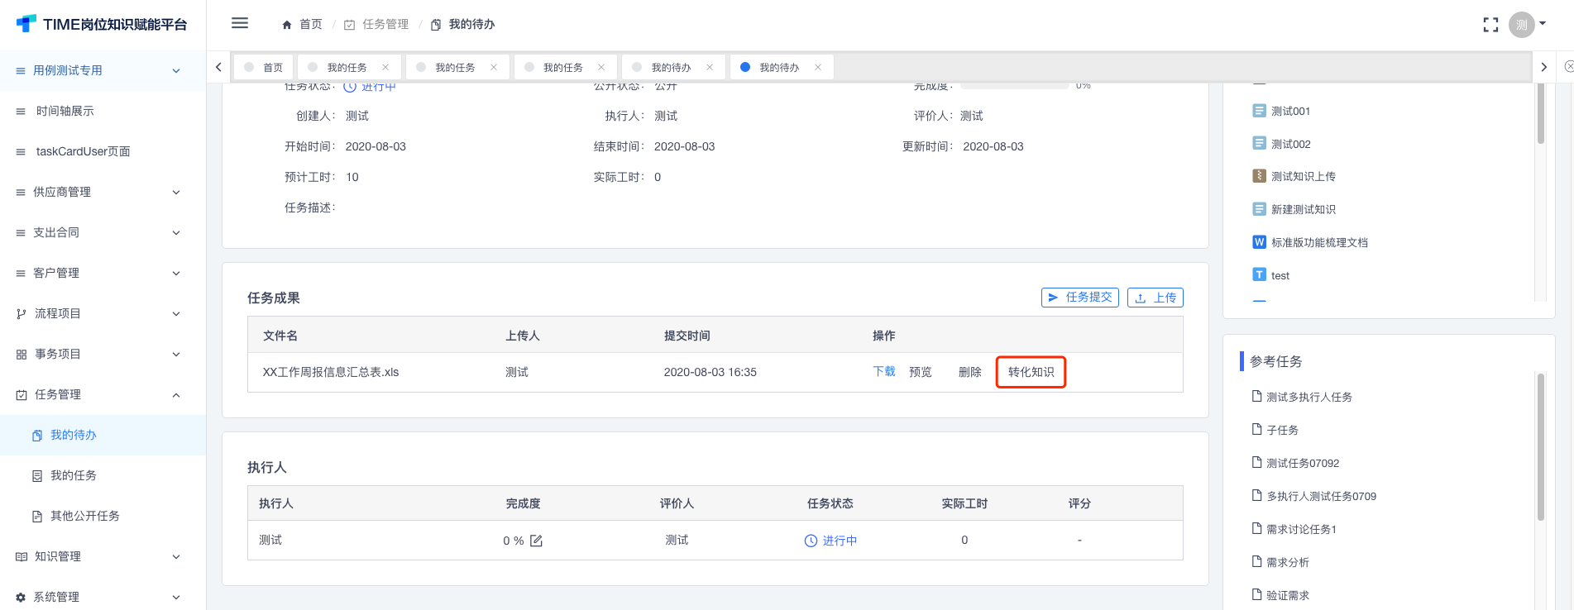This screenshot has height=610, width=1574.
Task: Expand the user avatar dropdown arrow
Action: 1543,24
